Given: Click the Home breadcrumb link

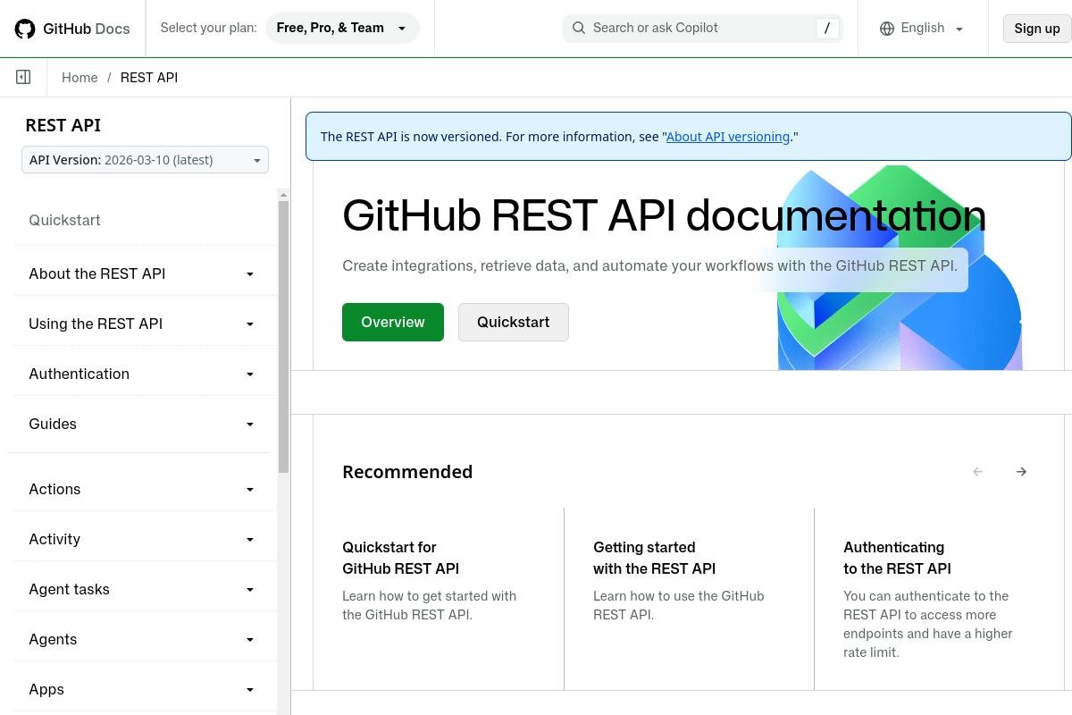Looking at the screenshot, I should pyautogui.click(x=80, y=78).
